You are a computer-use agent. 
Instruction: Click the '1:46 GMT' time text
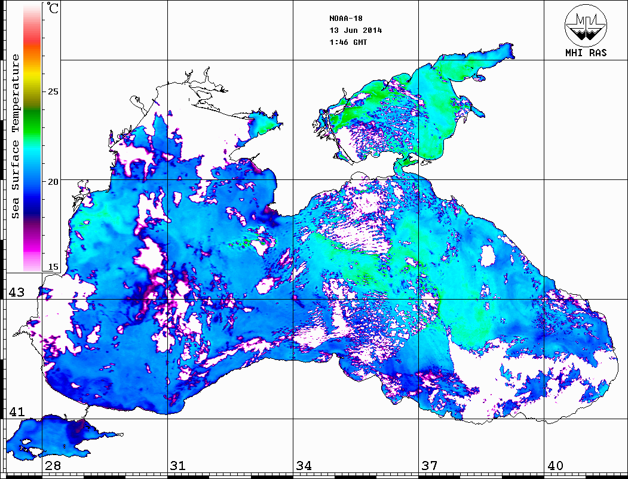point(348,42)
